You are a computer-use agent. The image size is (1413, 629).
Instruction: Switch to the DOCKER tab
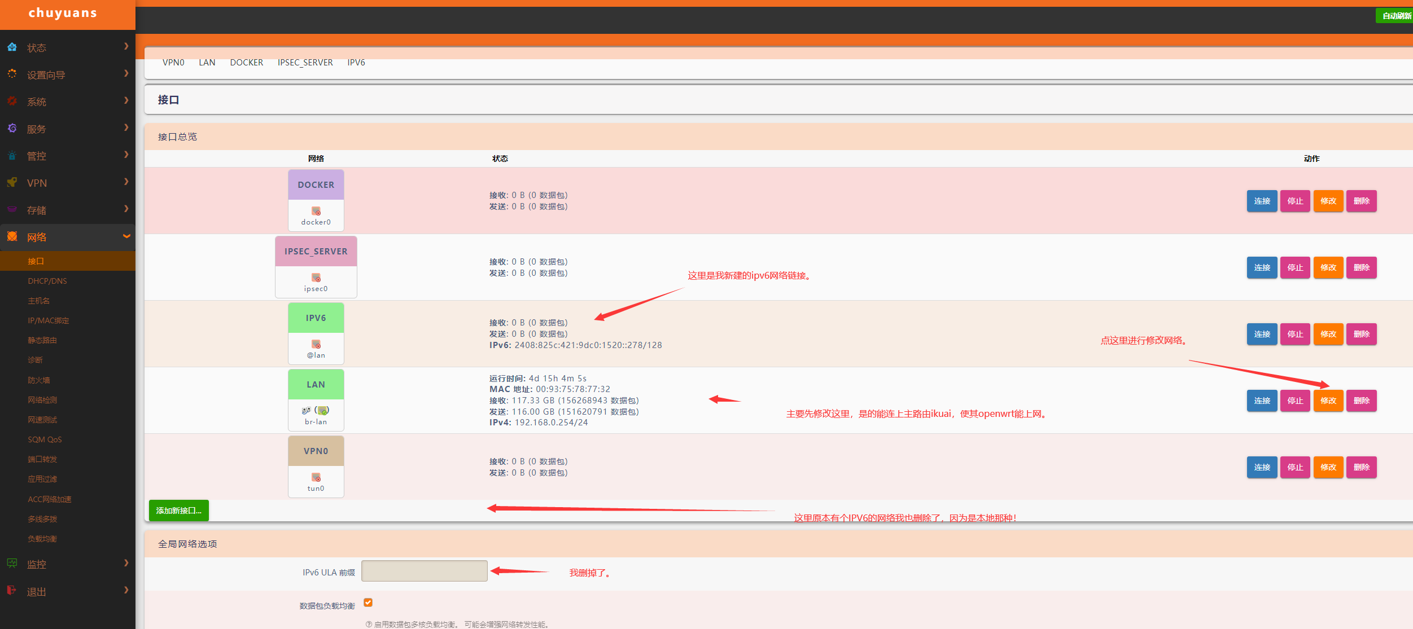click(x=247, y=63)
